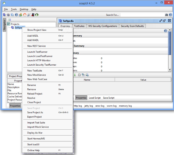Open the blue help icon in main toolbar
Viewport: 174px width, 155px height.
[x=16, y=15]
